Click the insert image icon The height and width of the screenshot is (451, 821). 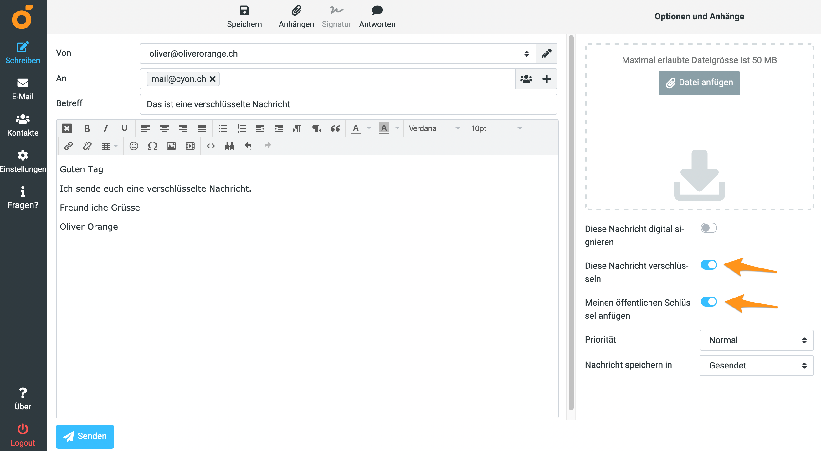pyautogui.click(x=171, y=146)
